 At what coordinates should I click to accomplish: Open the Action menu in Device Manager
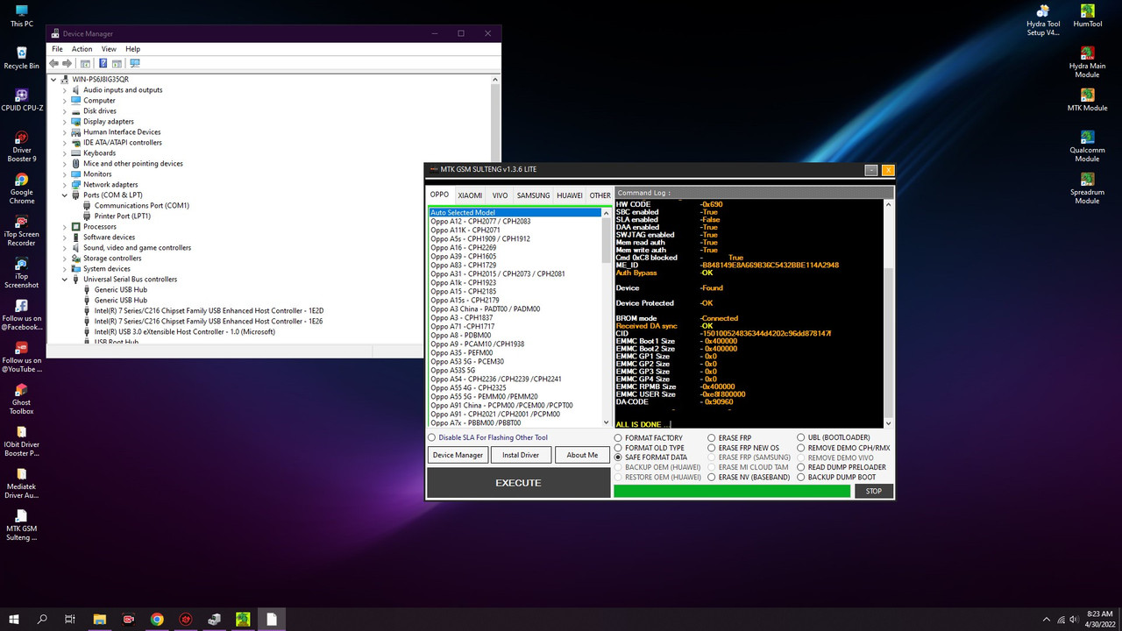tap(82, 49)
